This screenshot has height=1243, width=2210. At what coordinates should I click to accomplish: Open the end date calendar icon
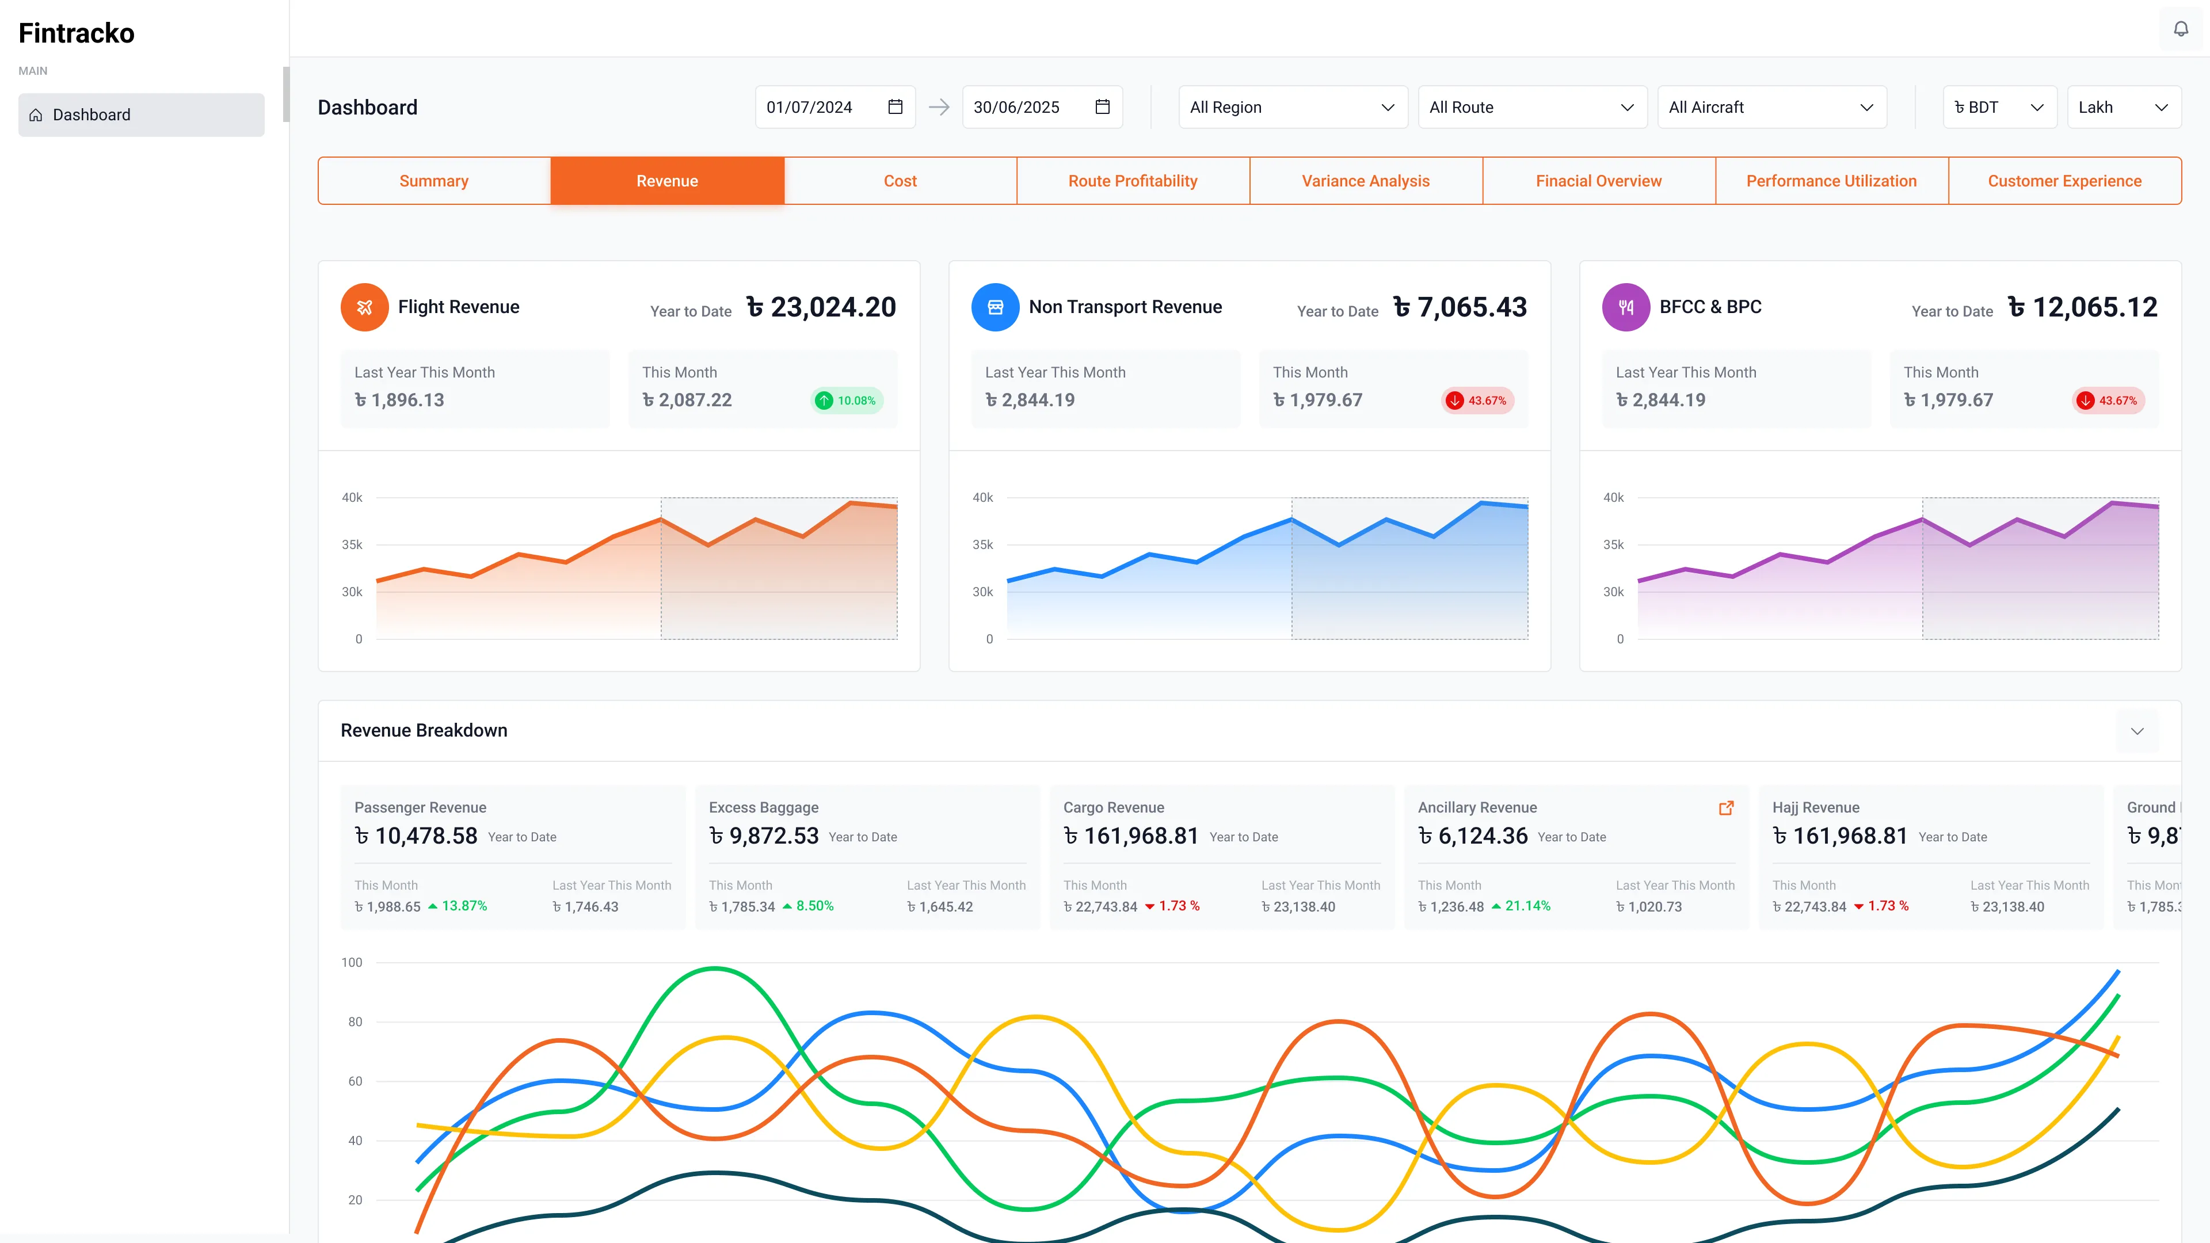1103,107
